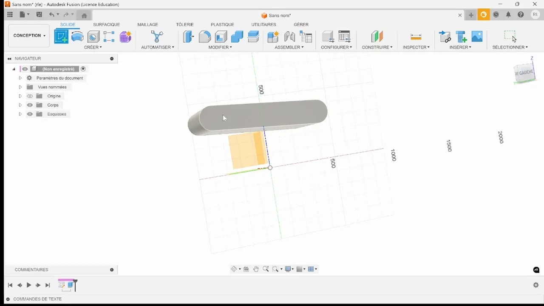The image size is (544, 306).
Task: Open the Joint tool in Assembler group
Action: point(289,37)
